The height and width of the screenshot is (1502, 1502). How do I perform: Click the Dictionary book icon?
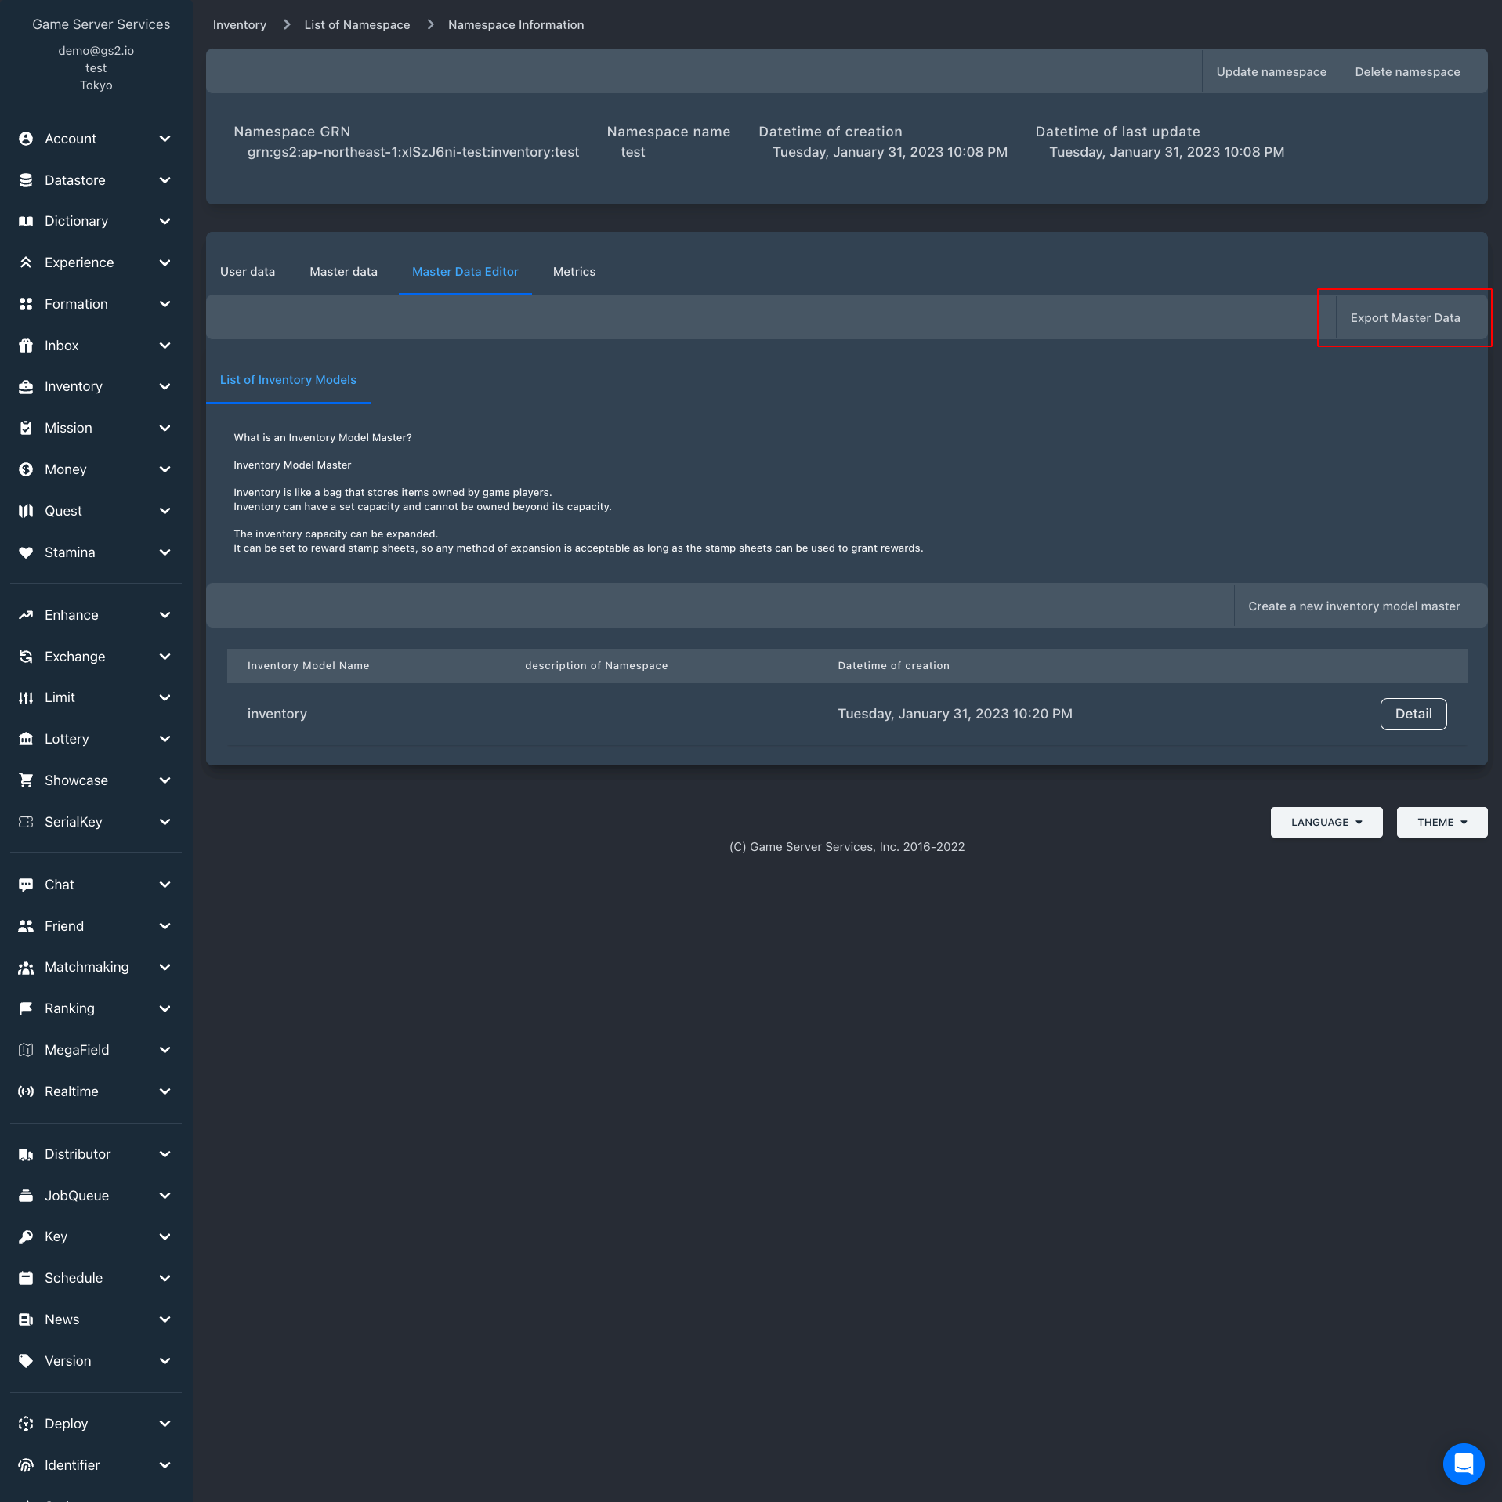(26, 221)
